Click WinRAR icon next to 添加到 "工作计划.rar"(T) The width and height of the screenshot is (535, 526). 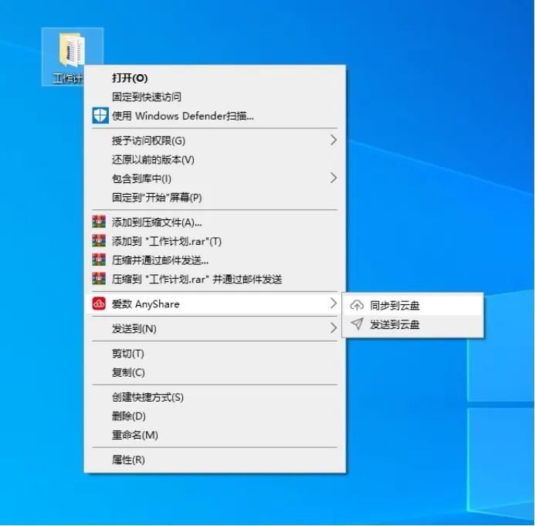click(99, 241)
